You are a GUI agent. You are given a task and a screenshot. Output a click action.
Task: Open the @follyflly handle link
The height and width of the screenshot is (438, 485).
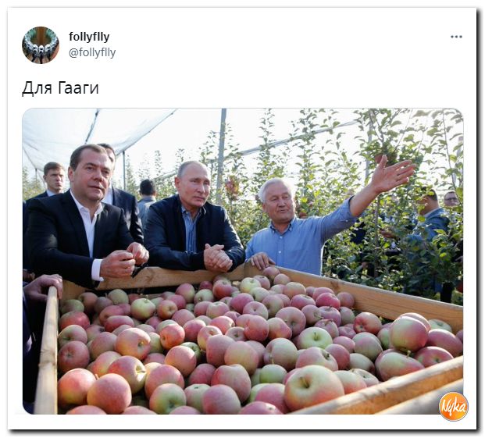click(x=92, y=52)
